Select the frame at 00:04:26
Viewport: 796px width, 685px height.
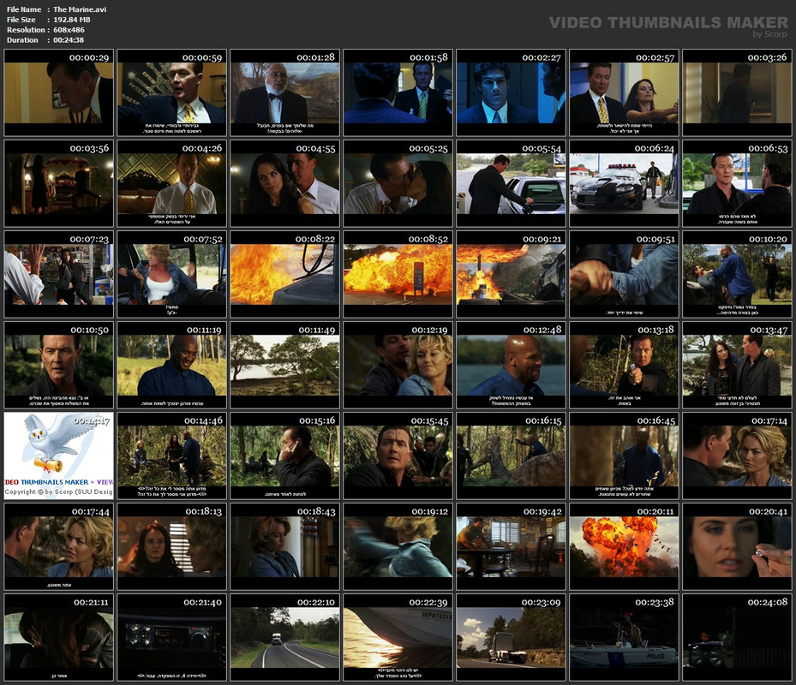pos(172,184)
